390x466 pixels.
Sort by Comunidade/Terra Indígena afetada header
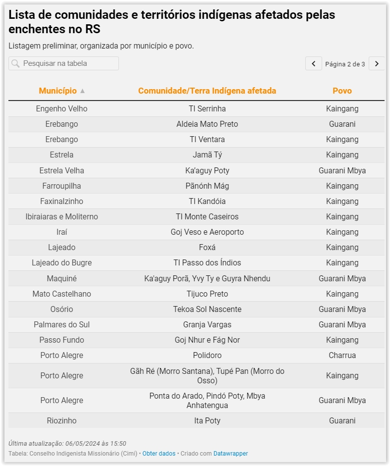coord(207,91)
